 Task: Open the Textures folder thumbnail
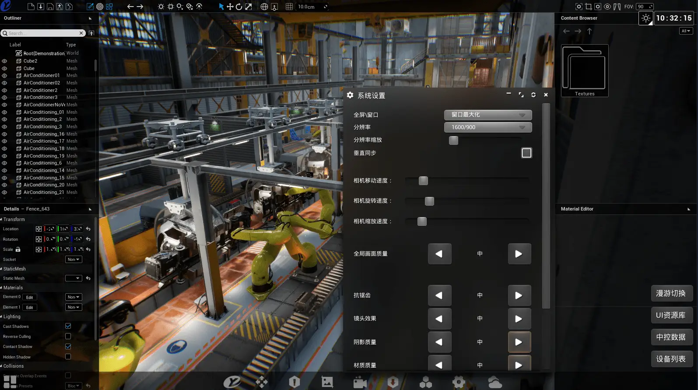tap(585, 70)
